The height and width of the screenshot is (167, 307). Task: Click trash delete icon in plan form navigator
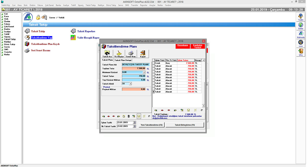tap(129, 116)
